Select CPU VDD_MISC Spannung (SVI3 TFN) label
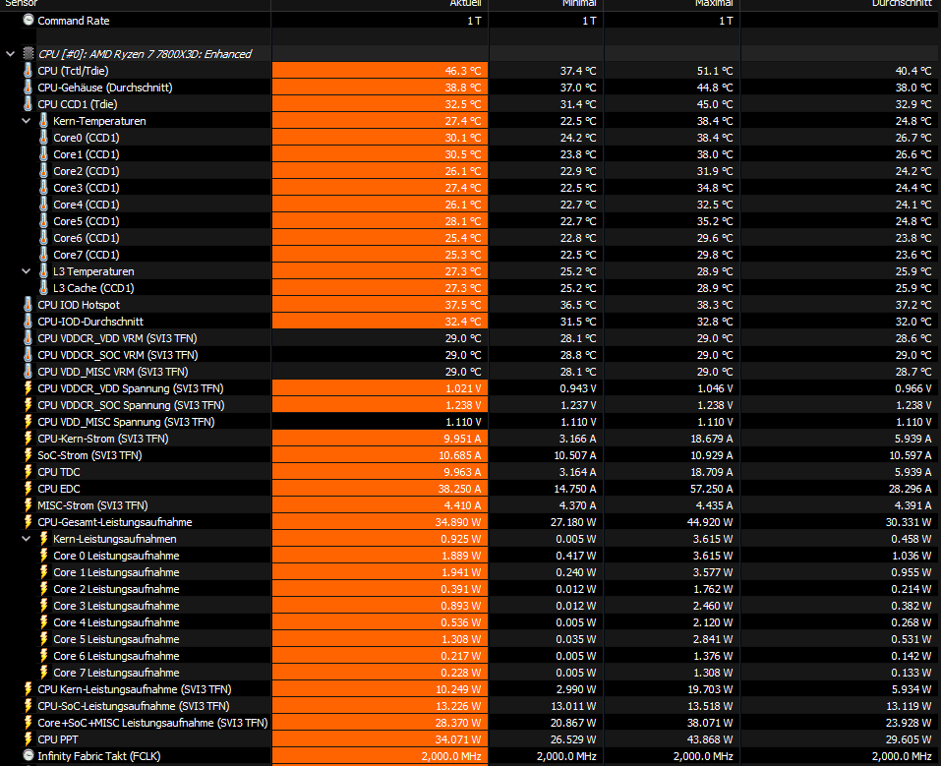 coord(126,422)
